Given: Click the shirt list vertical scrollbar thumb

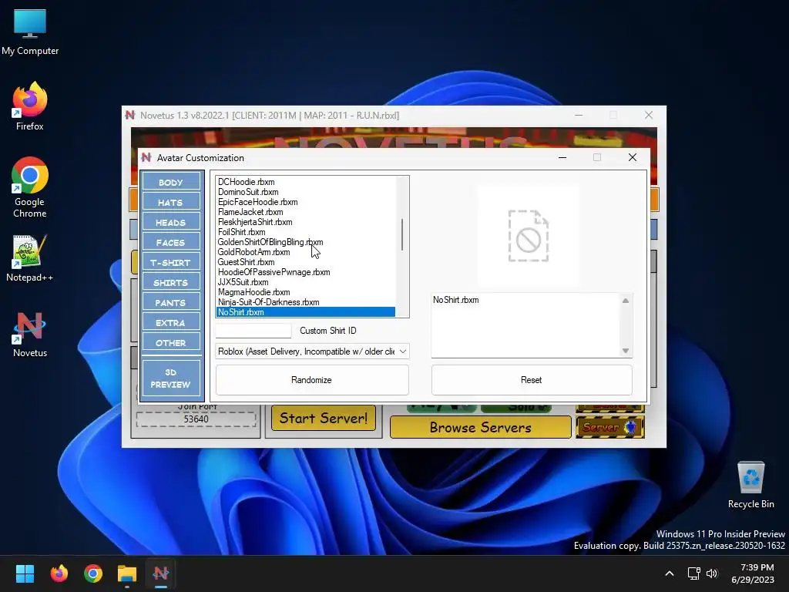Looking at the screenshot, I should (x=401, y=234).
